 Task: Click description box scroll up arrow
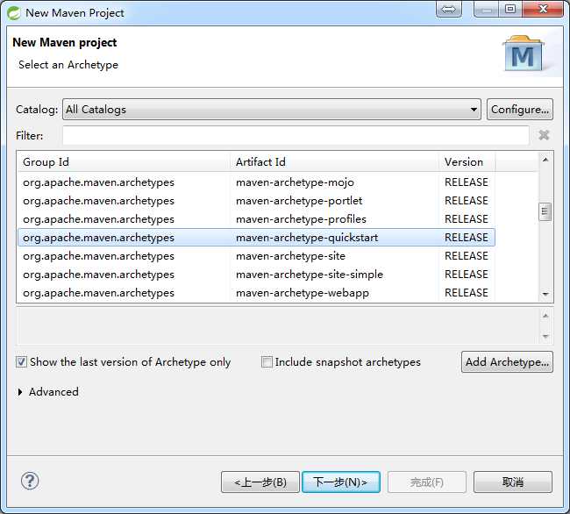pos(545,316)
